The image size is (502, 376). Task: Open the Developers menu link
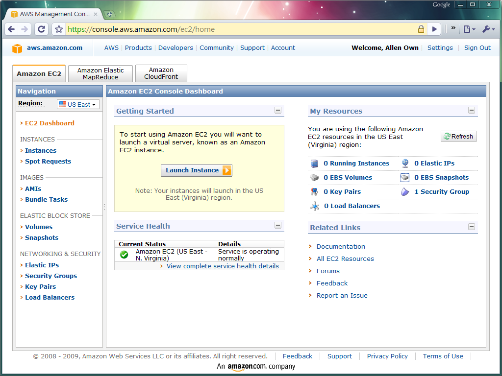(x=176, y=48)
